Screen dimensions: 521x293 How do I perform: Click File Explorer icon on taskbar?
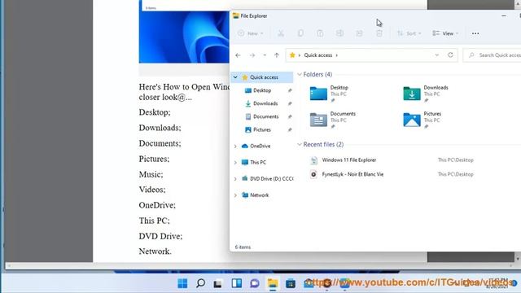pyautogui.click(x=273, y=283)
